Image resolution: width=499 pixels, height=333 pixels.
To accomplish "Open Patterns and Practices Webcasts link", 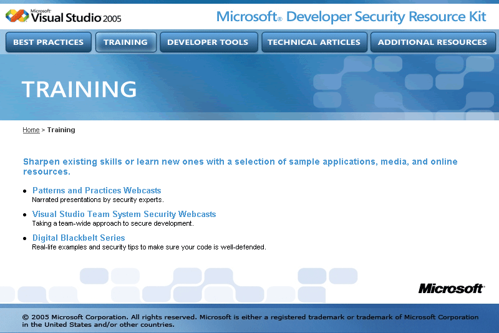I will (x=97, y=191).
